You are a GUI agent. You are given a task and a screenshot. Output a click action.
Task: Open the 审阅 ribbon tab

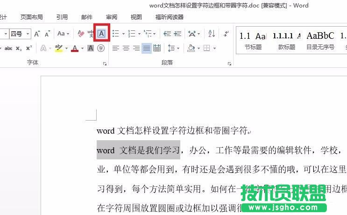(112, 17)
